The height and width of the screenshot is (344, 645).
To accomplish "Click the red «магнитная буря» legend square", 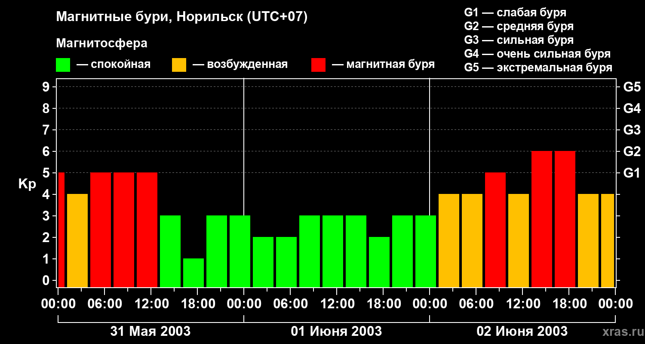I will [x=318, y=65].
